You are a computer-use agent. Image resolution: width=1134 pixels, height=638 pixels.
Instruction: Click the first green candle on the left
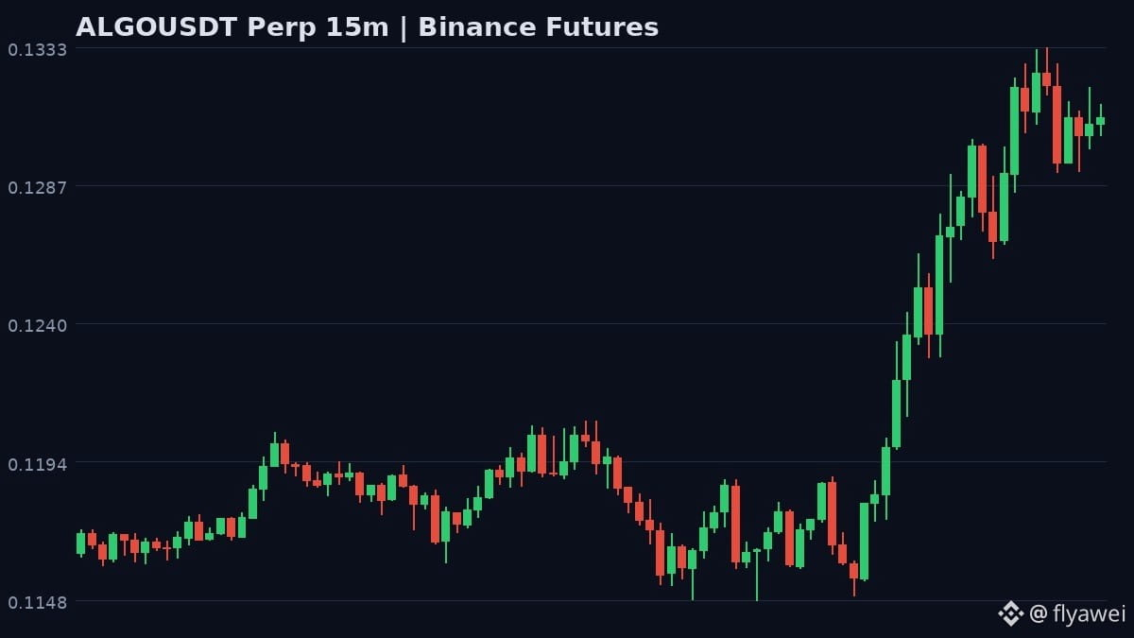80,543
